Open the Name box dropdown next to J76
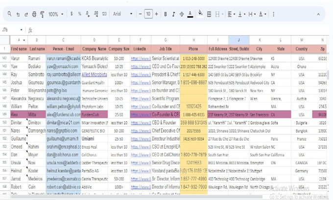The image size is (333, 200). pos(21,30)
